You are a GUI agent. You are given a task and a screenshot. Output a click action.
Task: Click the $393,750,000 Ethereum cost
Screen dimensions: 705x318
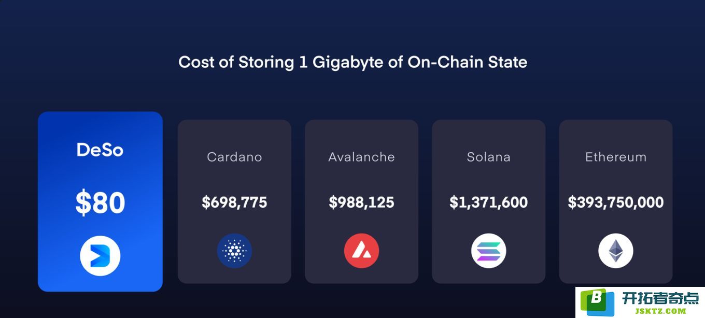tap(616, 202)
